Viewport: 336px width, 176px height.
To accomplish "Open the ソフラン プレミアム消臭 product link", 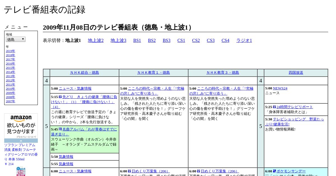I will pyautogui.click(x=21, y=152).
